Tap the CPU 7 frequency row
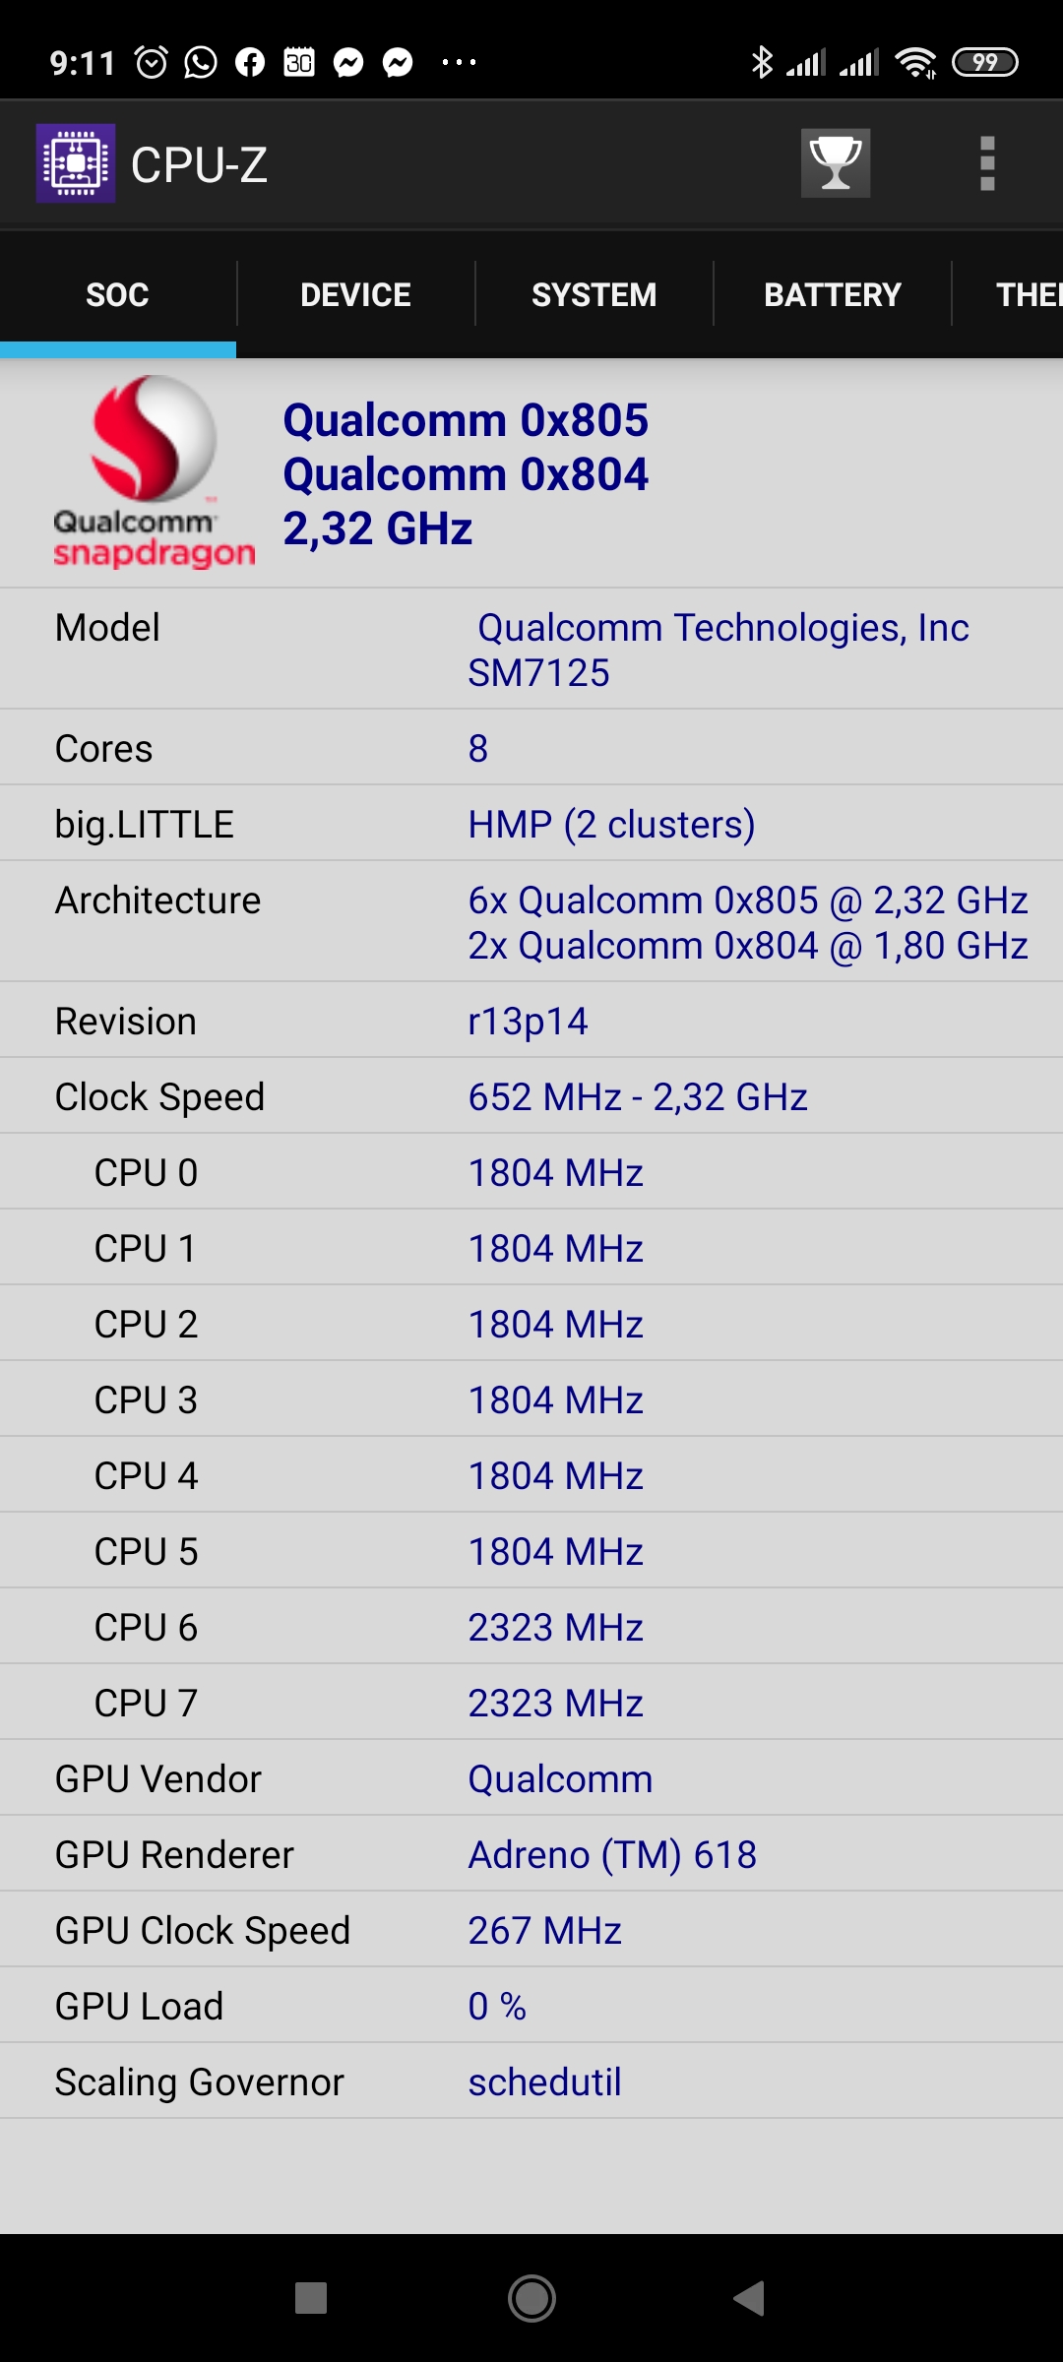The height and width of the screenshot is (2362, 1063). (x=531, y=1703)
